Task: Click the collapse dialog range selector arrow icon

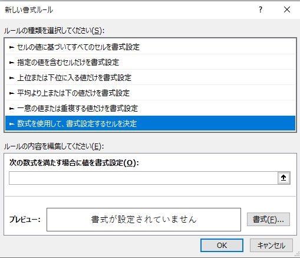Action: click(283, 178)
